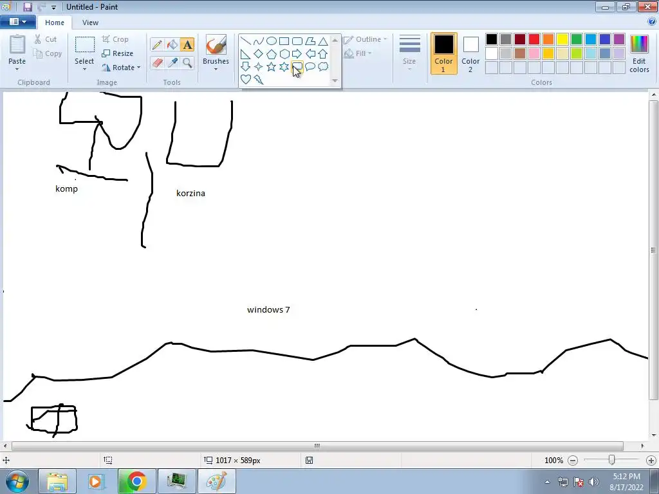Open the Rotate dropdown

click(x=121, y=67)
